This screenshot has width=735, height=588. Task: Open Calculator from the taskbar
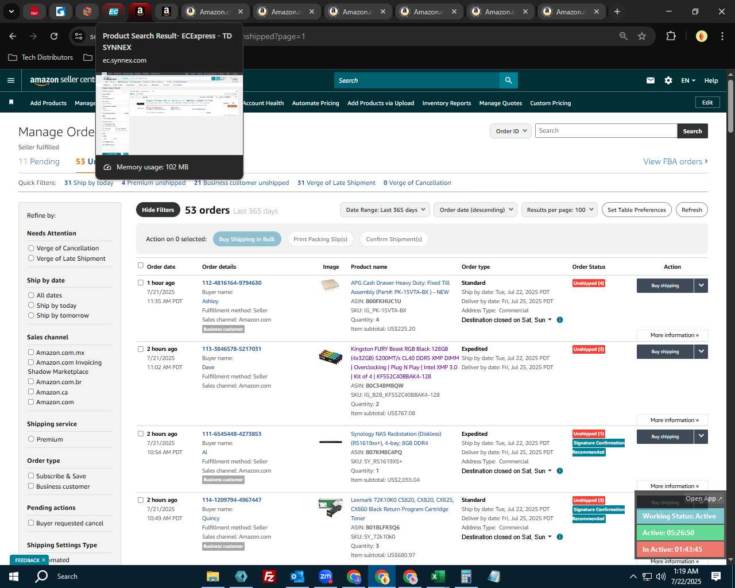(x=466, y=577)
